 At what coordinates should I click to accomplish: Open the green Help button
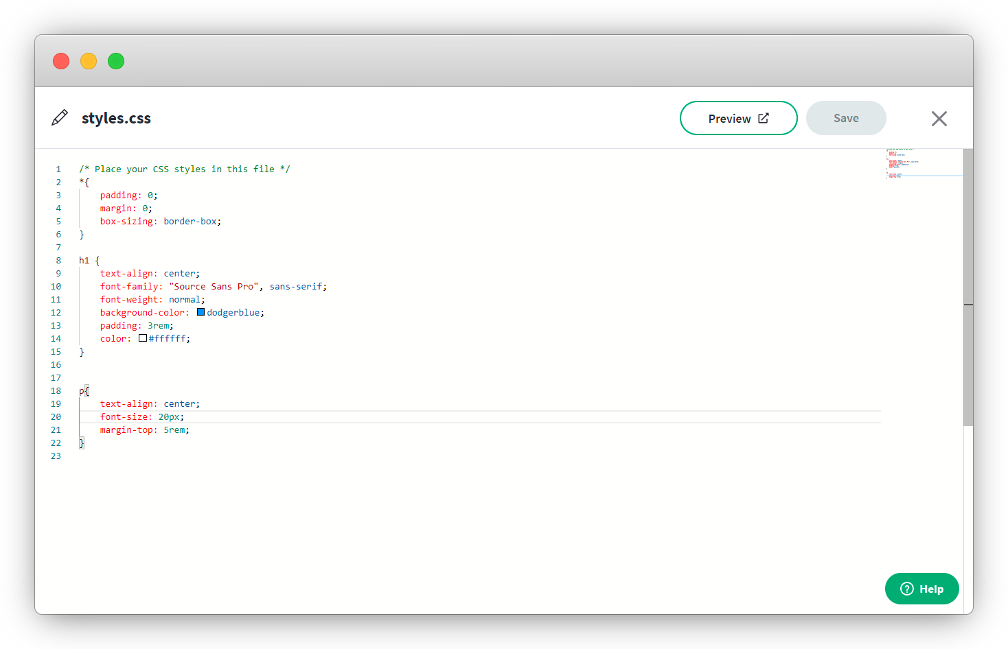point(921,589)
